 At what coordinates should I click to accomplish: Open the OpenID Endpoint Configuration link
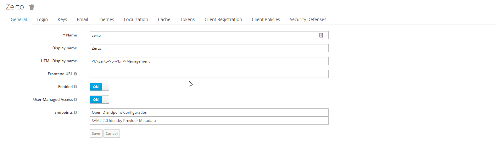(x=120, y=112)
